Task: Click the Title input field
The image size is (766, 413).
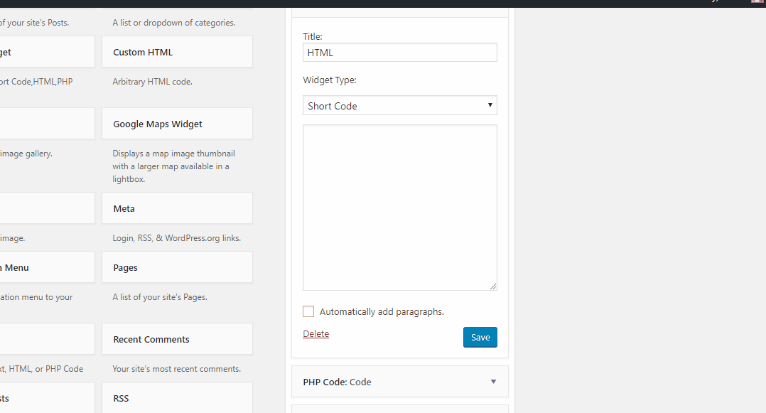Action: [x=399, y=53]
